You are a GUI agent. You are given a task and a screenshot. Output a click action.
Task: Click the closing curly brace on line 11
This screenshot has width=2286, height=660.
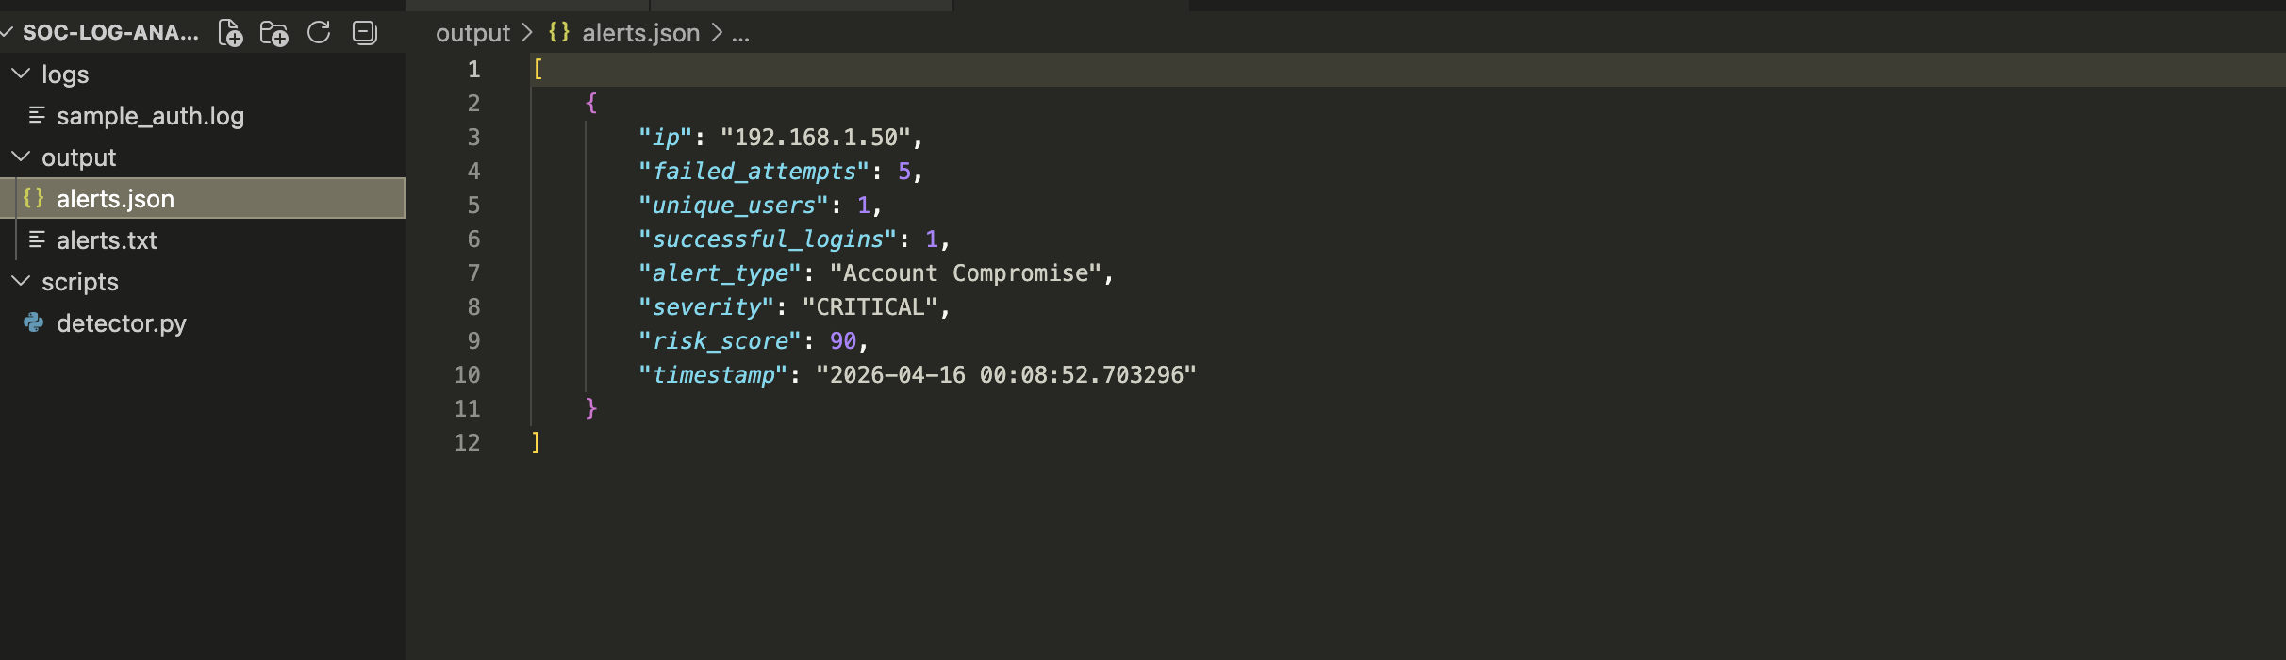pos(591,408)
